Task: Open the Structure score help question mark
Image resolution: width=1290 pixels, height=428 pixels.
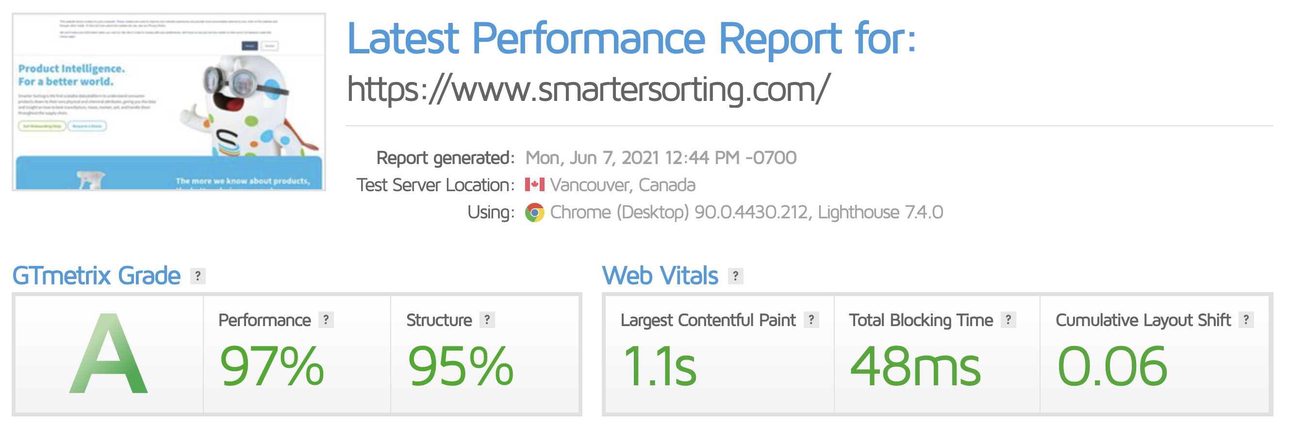Action: 487,320
